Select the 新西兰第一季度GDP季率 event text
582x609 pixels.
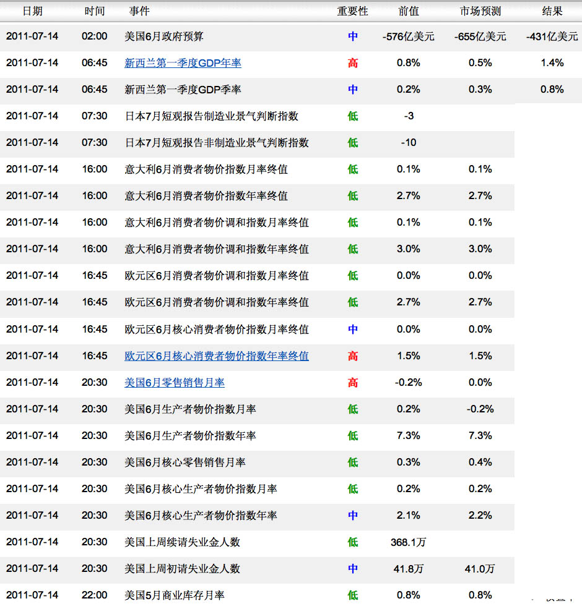pyautogui.click(x=183, y=90)
